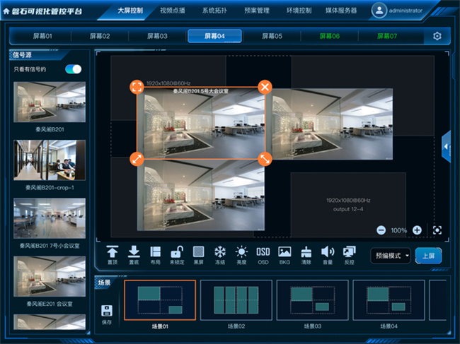Click the 上屏 button
Image resolution: width=460 pixels, height=344 pixels.
click(429, 256)
